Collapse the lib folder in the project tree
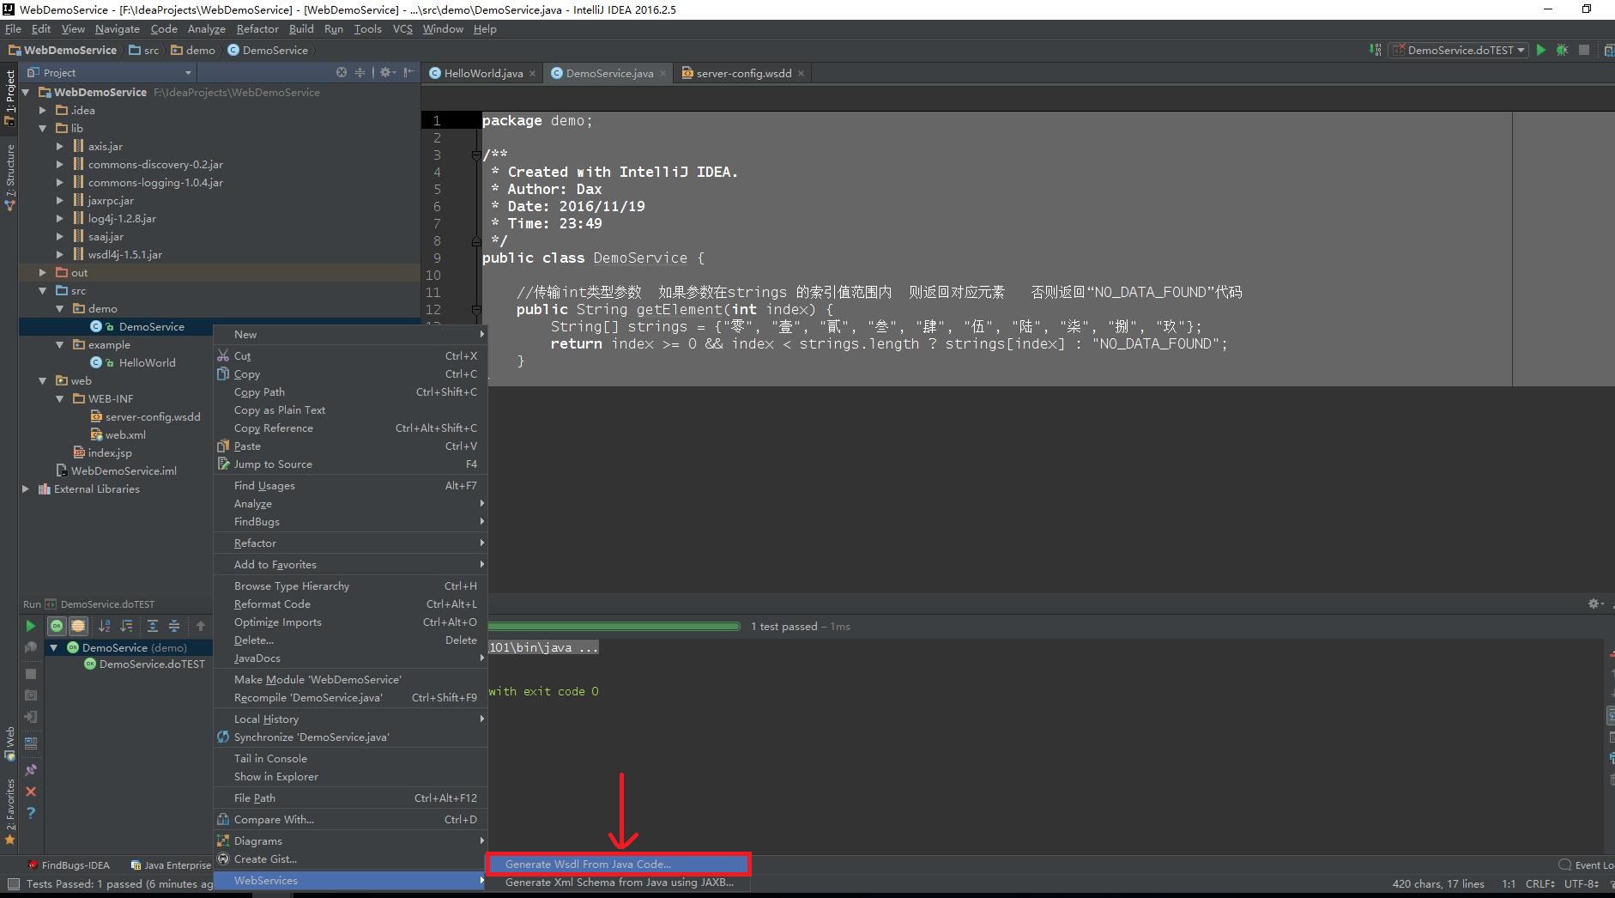This screenshot has height=898, width=1615. point(42,128)
